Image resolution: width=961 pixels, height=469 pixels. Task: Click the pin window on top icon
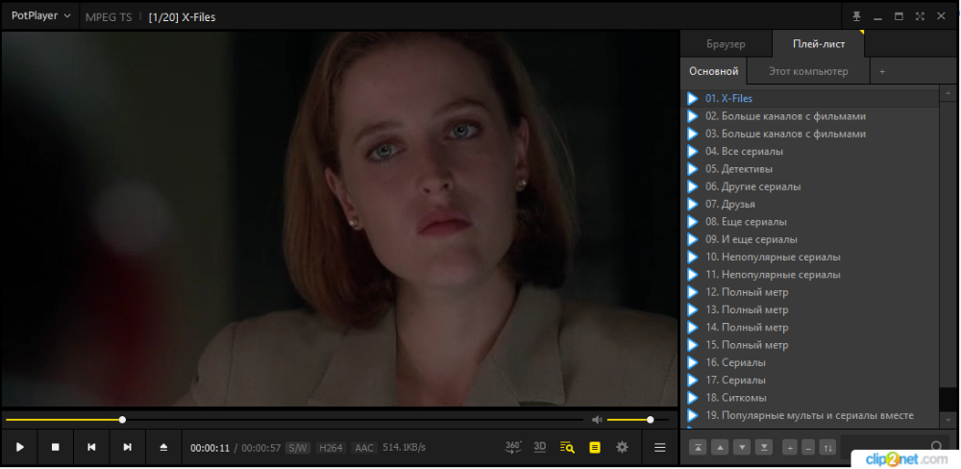coord(857,16)
